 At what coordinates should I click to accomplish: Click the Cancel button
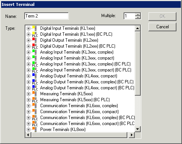(162, 27)
